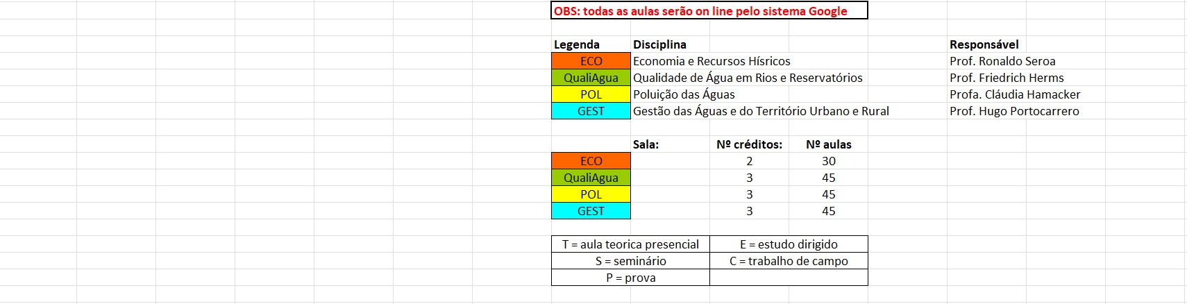The width and height of the screenshot is (1187, 304).
Task: Click the yellow POL legend cell
Action: (x=591, y=94)
